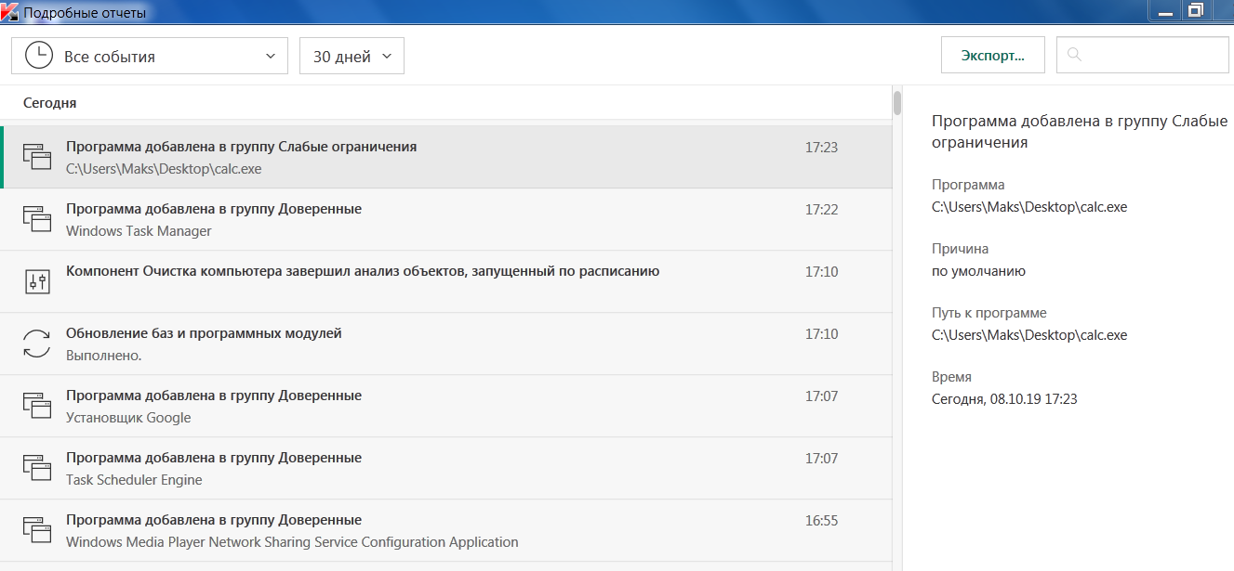
Task: Click the refresh arrows icon for database update
Action: tap(36, 344)
